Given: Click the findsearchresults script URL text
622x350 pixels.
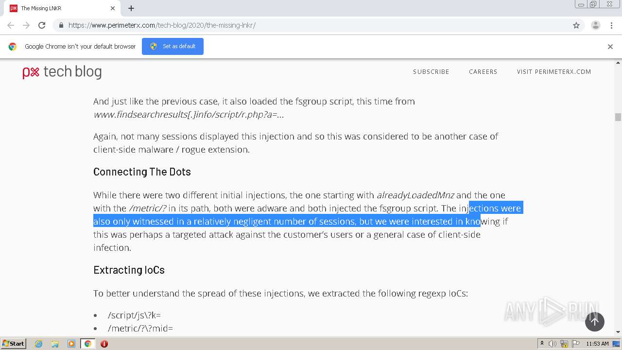Looking at the screenshot, I should 189,114.
